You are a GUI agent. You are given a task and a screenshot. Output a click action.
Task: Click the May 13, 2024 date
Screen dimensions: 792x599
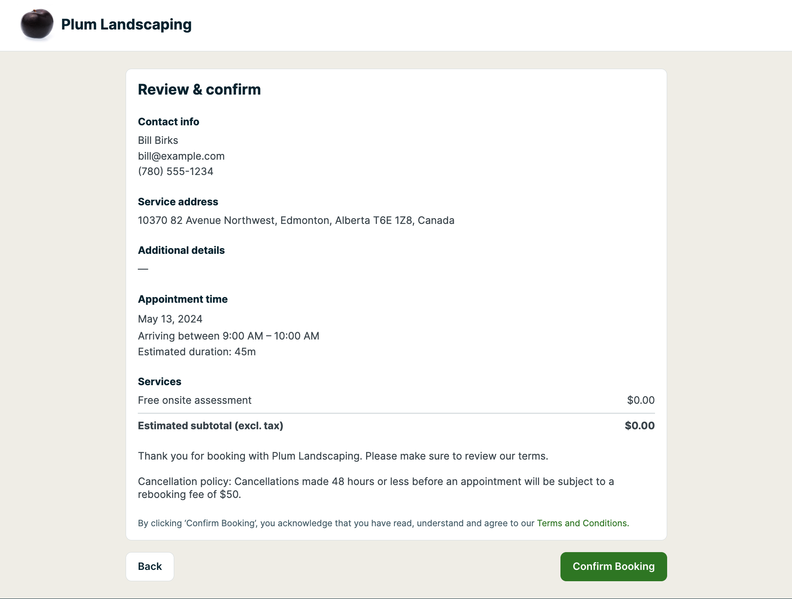pos(170,319)
